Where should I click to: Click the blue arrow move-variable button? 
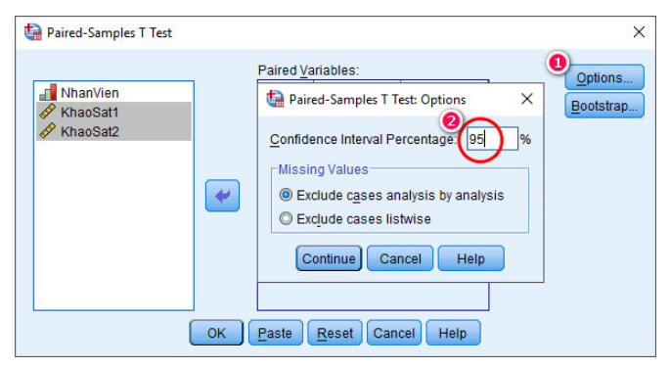pyautogui.click(x=222, y=196)
